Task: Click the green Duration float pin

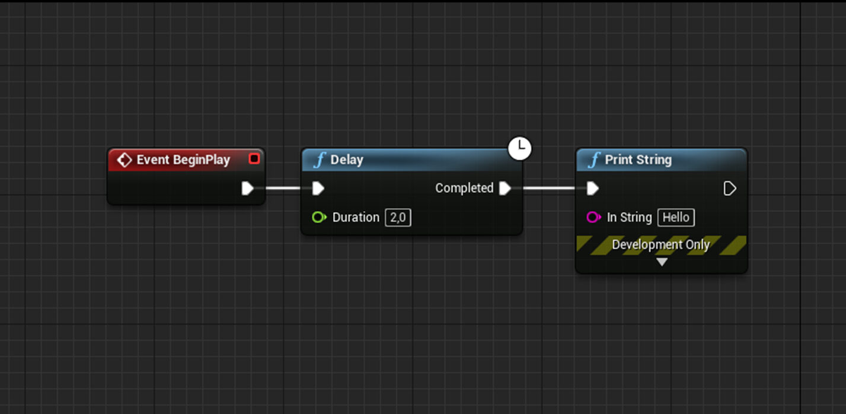Action: point(319,218)
